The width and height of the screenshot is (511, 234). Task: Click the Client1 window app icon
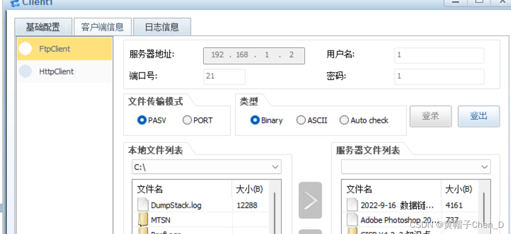coord(14,3)
